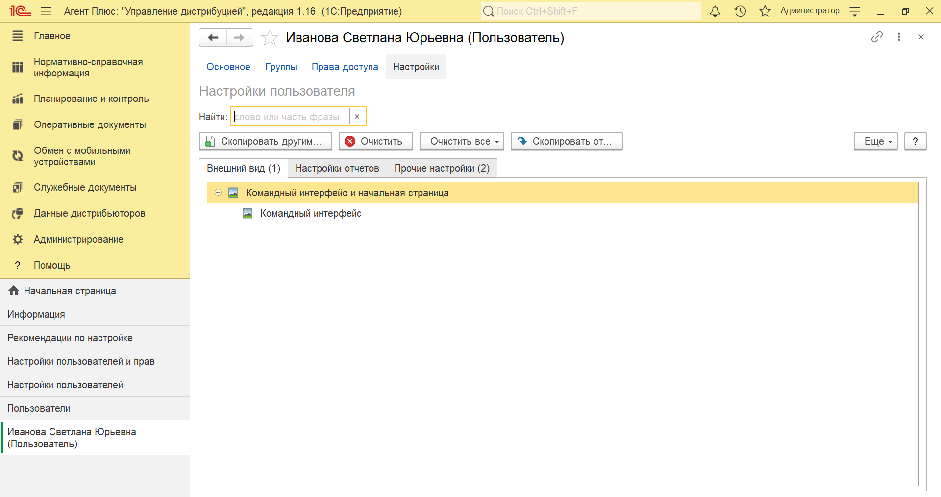The height and width of the screenshot is (497, 941).
Task: Click the Планирование chart icon
Action: pos(18,99)
